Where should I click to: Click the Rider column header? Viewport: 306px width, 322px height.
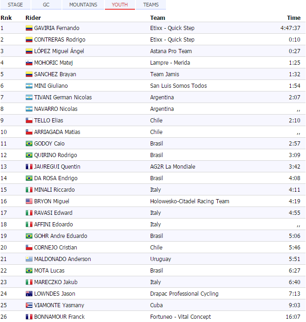[33, 18]
